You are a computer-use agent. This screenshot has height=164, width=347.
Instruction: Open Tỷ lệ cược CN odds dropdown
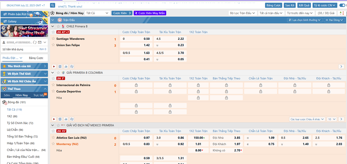tap(325, 5)
